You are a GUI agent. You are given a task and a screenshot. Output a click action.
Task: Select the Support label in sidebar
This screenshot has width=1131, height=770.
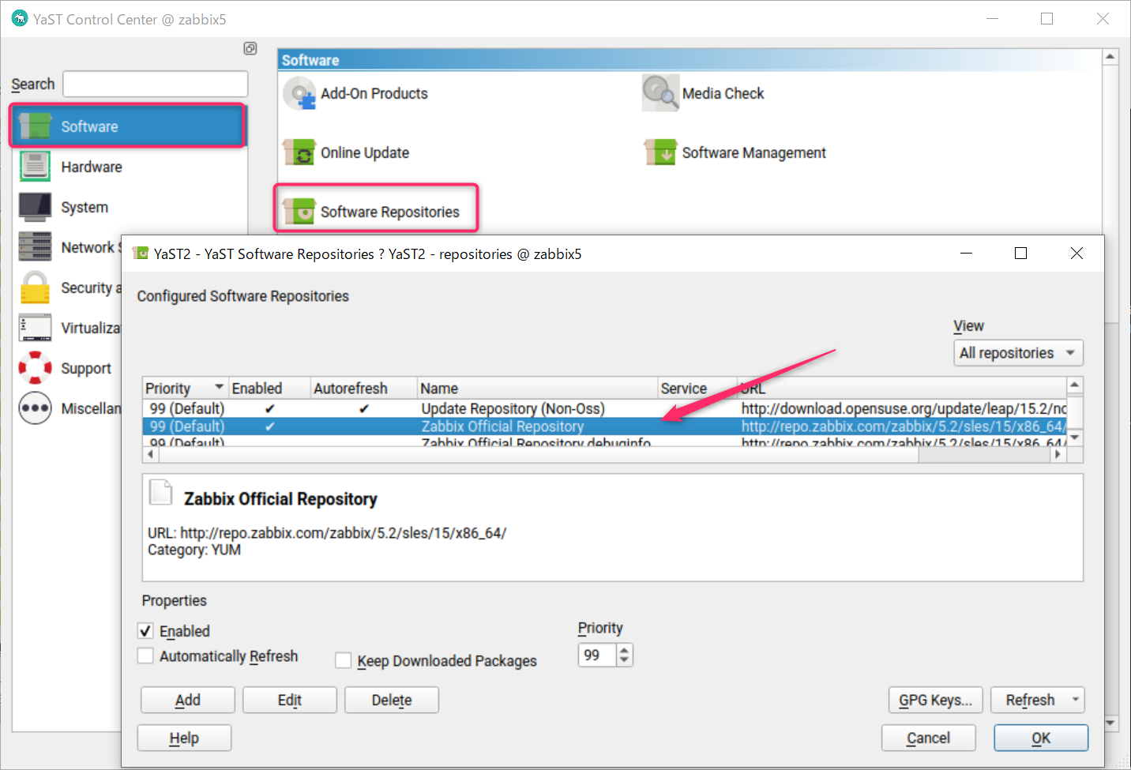click(86, 368)
